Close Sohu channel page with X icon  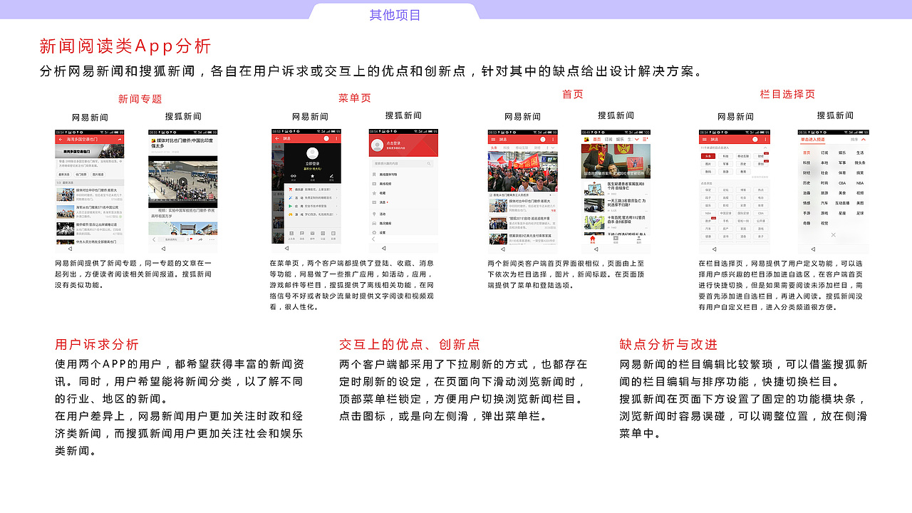tap(834, 234)
